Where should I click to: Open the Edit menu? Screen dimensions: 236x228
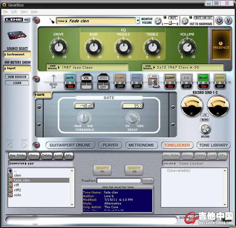14,12
